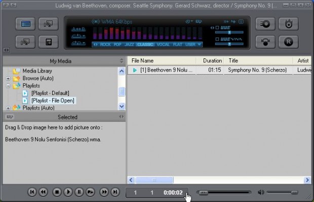Open the portable player device button
314x202 pixels.
point(49,42)
